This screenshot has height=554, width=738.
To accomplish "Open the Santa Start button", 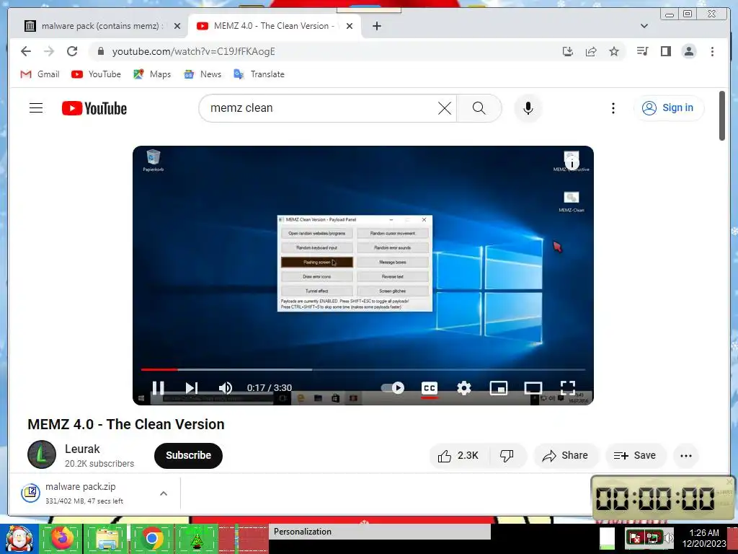I will 19,538.
